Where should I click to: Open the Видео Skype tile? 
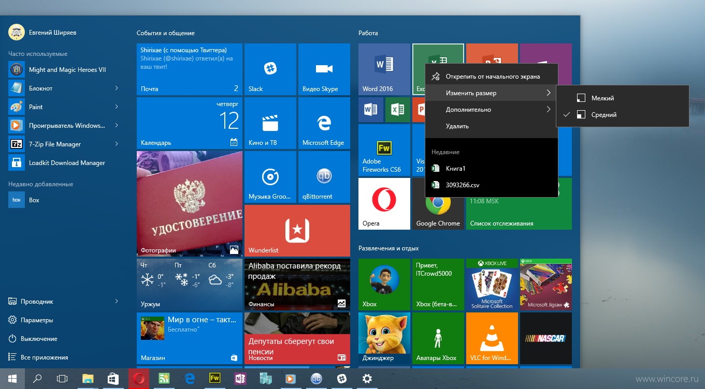coord(324,69)
